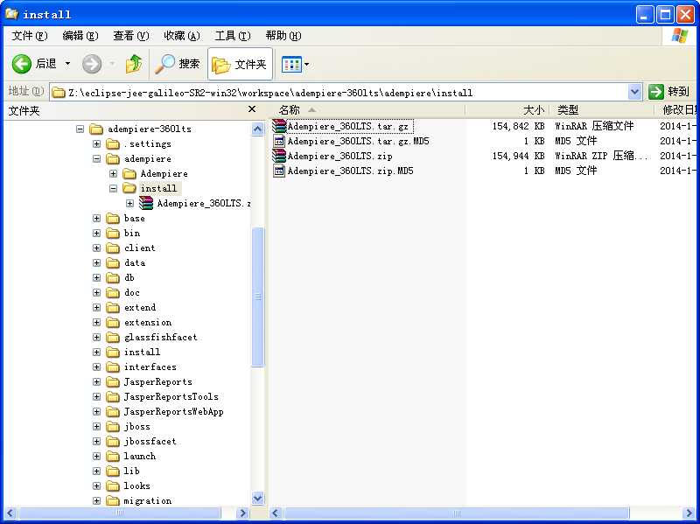
Task: Expand the glassfishfacet folder node
Action: 96,337
